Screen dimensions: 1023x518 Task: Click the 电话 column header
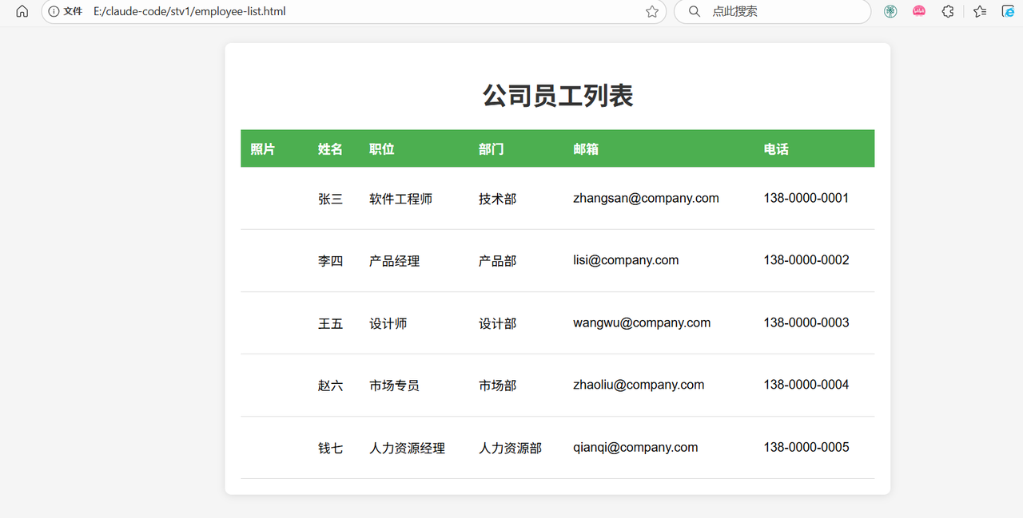pos(776,149)
